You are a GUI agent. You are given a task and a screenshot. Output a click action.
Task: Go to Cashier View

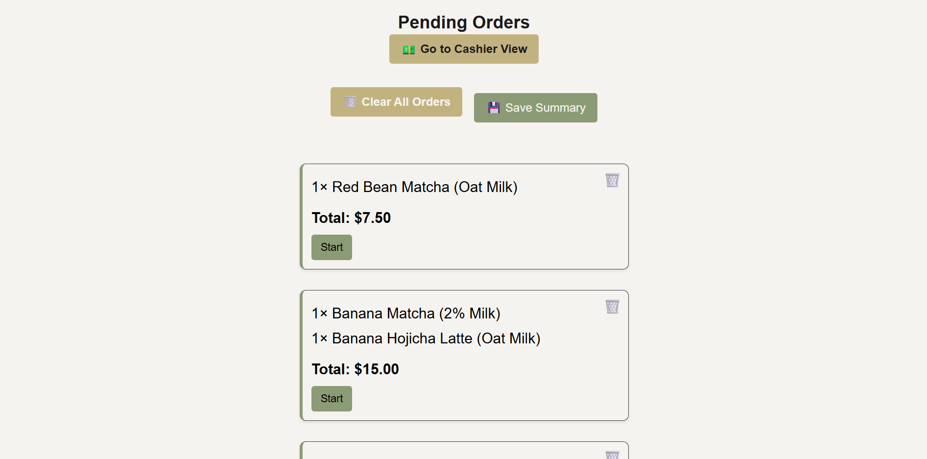pos(464,49)
